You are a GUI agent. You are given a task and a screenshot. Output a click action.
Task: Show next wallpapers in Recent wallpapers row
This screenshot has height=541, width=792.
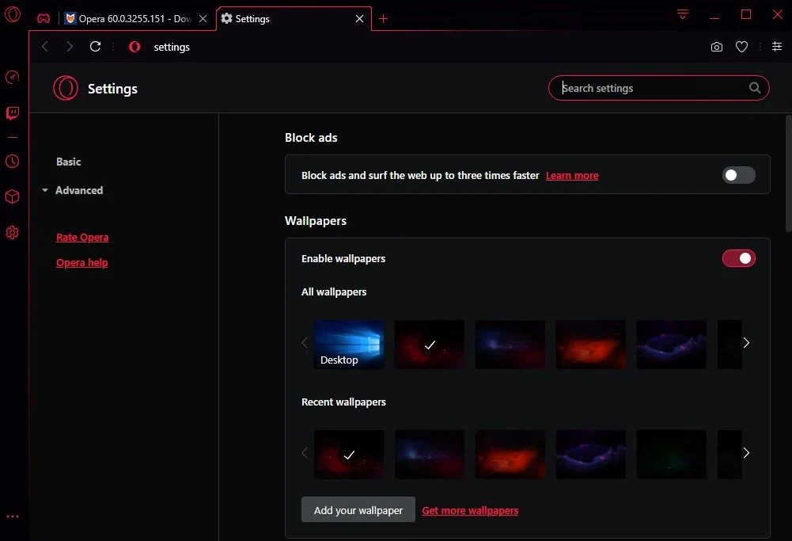[746, 452]
